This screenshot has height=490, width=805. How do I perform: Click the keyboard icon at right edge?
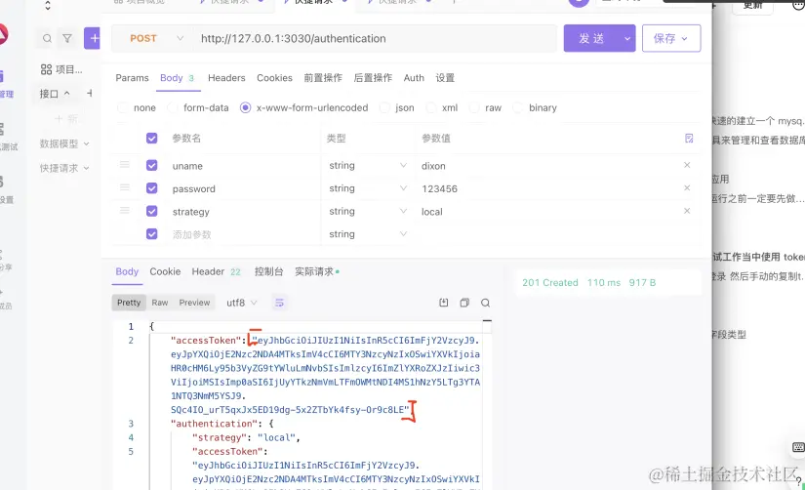pos(798,447)
